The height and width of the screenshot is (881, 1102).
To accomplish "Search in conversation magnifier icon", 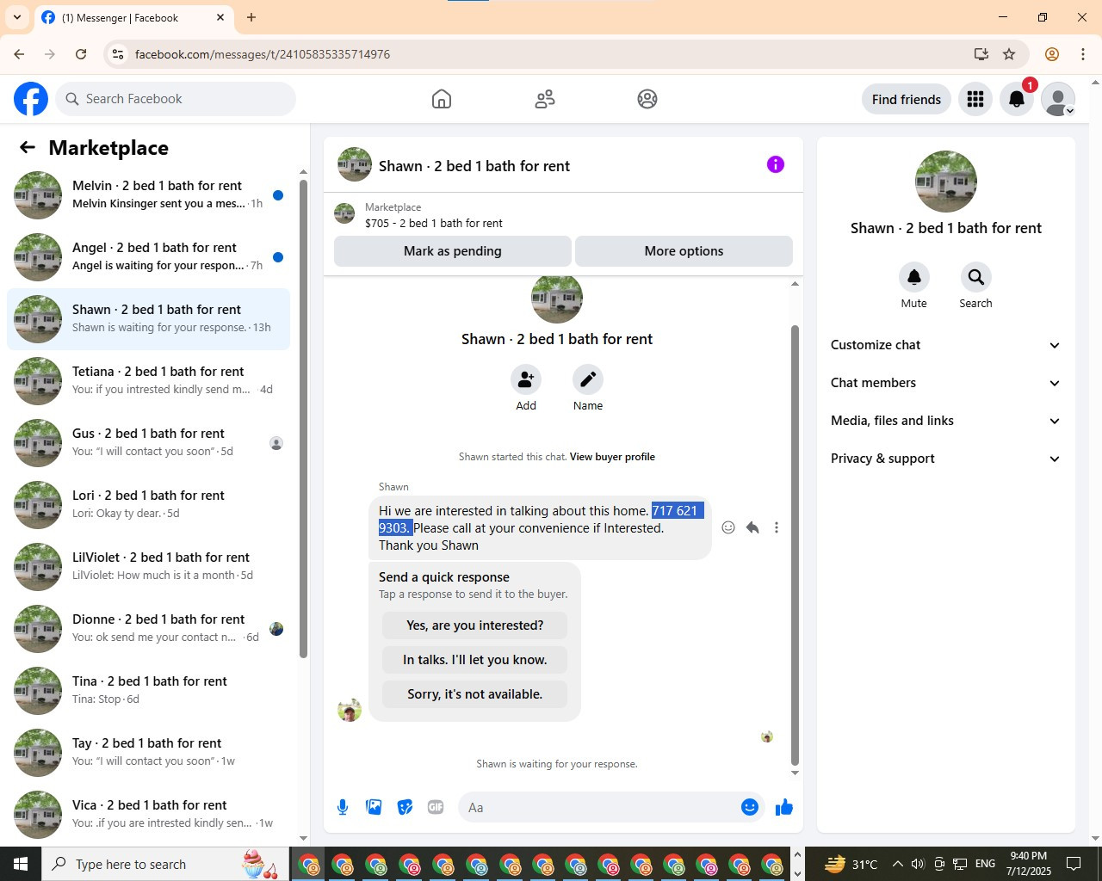I will click(975, 277).
